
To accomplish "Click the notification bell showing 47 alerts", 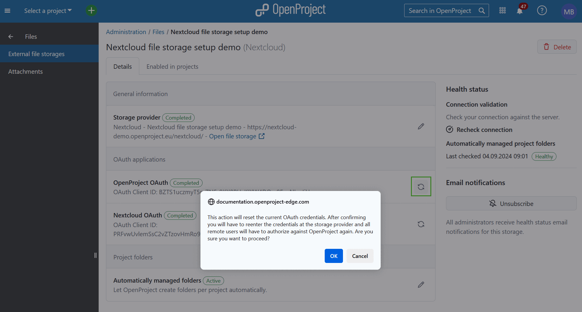I will pos(520,10).
